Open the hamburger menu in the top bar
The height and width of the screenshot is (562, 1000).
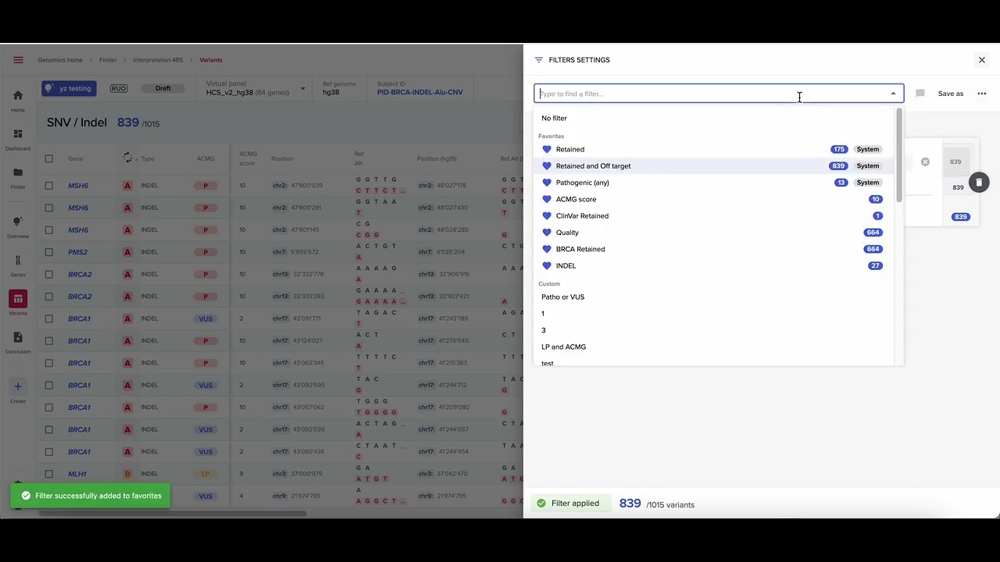18,60
